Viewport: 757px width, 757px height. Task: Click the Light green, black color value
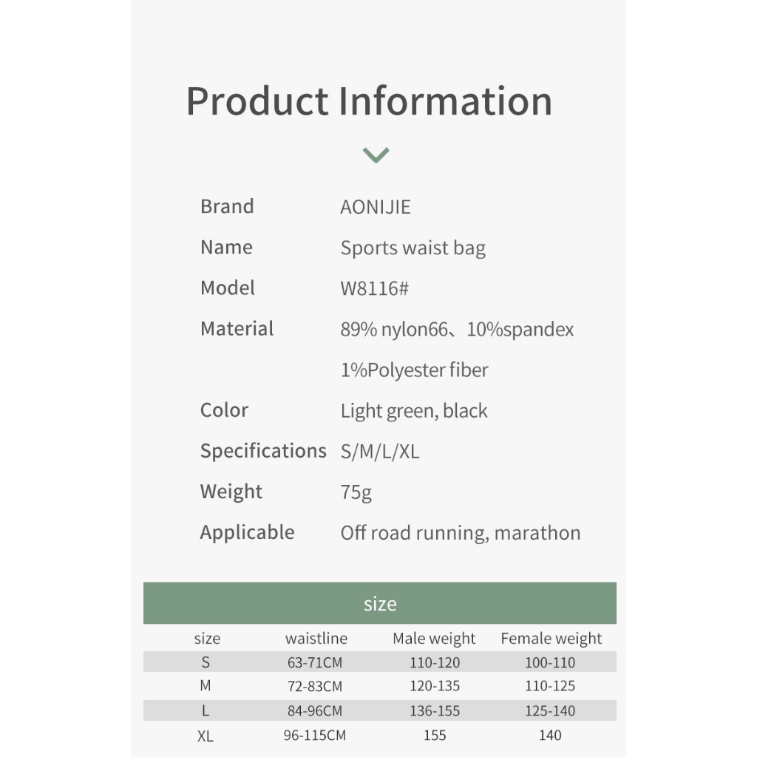coord(414,411)
